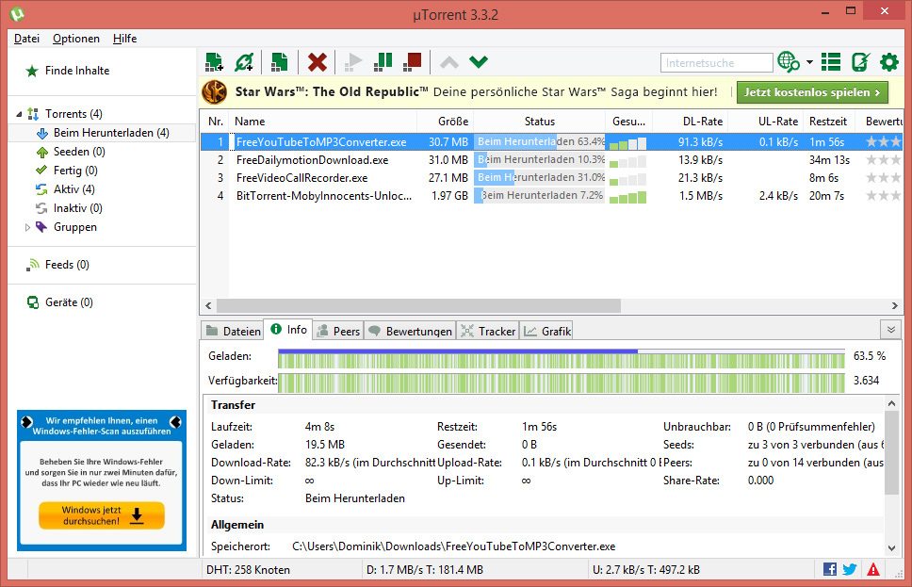Screen dimensions: 912x587
Task: Stop the selected torrent
Action: [412, 61]
